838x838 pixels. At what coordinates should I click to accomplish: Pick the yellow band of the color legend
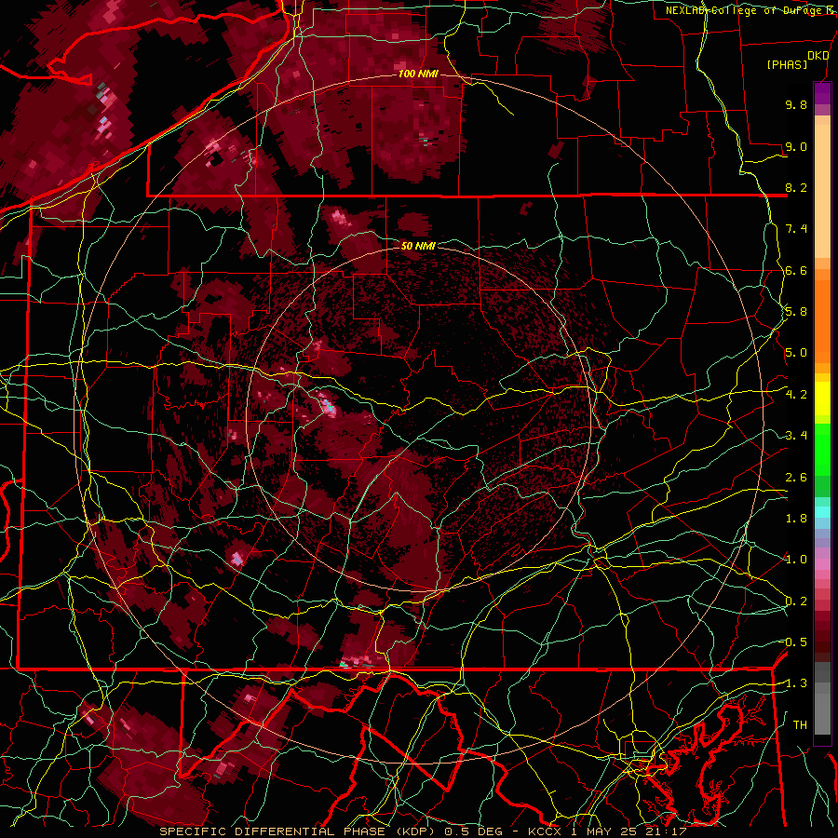(822, 399)
